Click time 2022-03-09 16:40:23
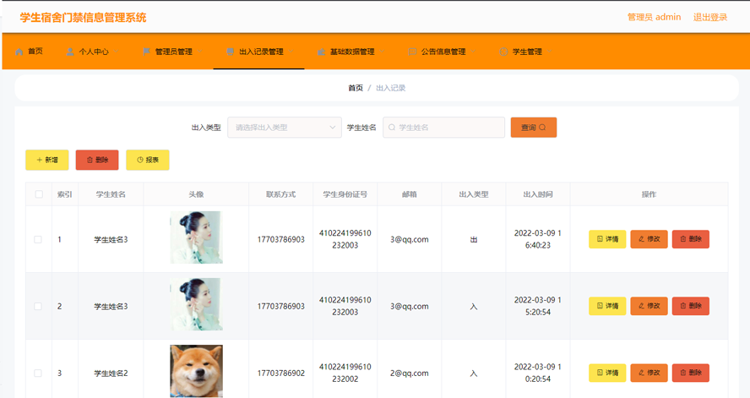 pyautogui.click(x=538, y=239)
